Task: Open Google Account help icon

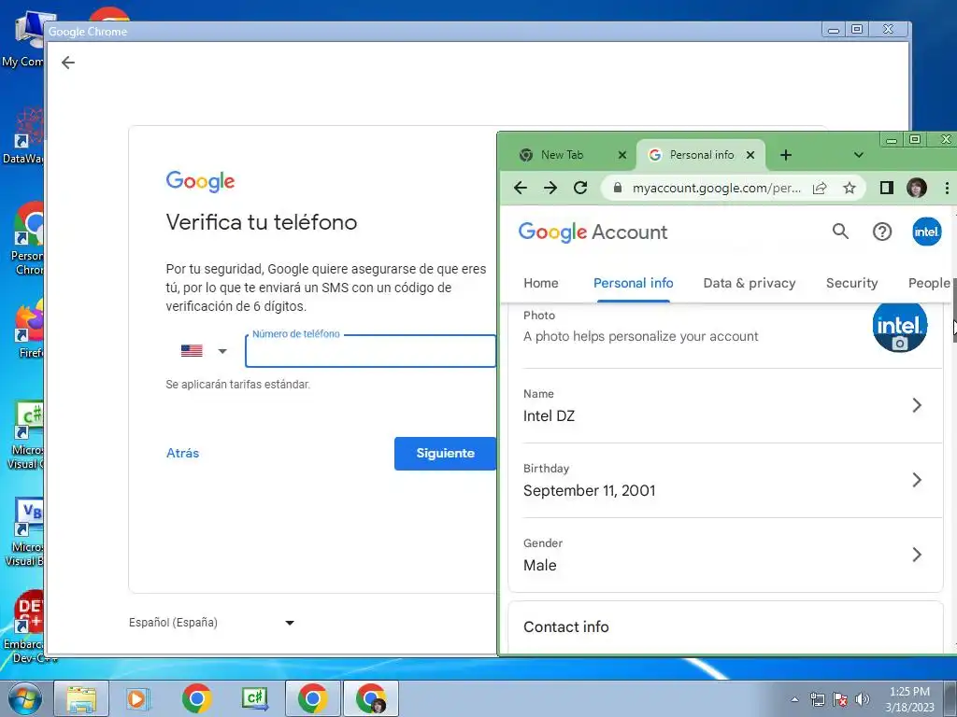Action: (x=882, y=232)
